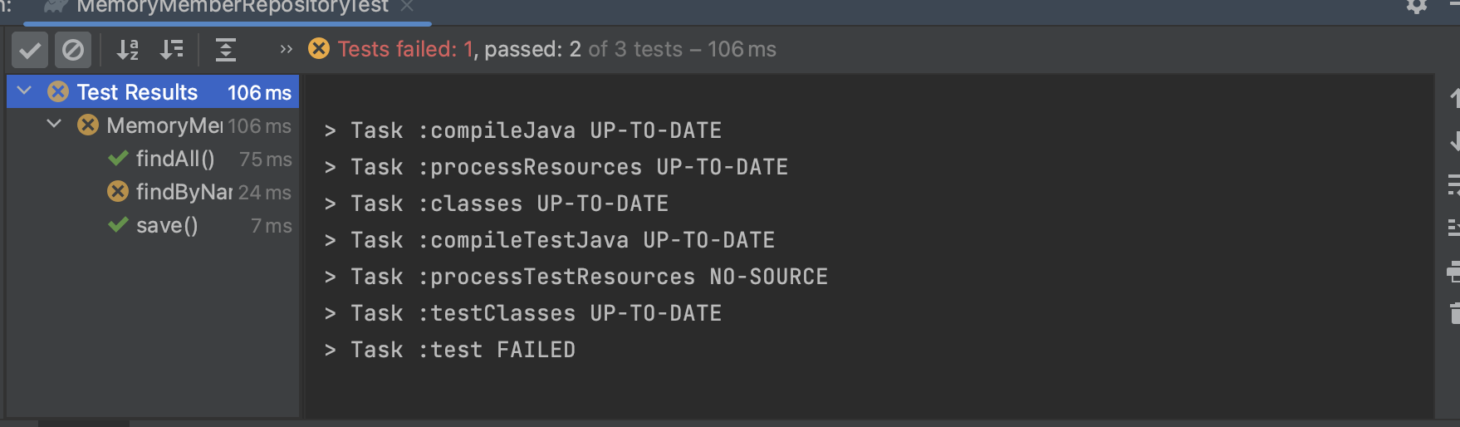This screenshot has width=1460, height=427.
Task: Click the trash clear-output icon
Action: [x=1454, y=313]
